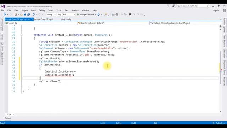Click the Increase Indent toolbar icon
The height and width of the screenshot is (128, 227).
(x=117, y=14)
